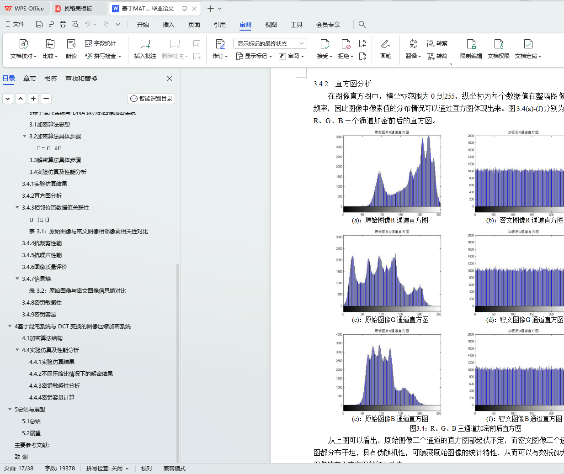Click 校对 in the status bar
The image size is (564, 474).
coord(147,469)
